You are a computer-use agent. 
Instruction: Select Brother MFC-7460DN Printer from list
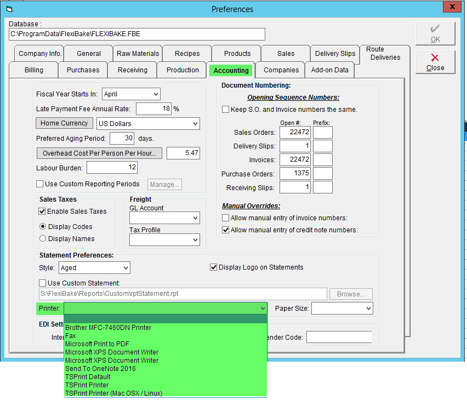(x=166, y=327)
